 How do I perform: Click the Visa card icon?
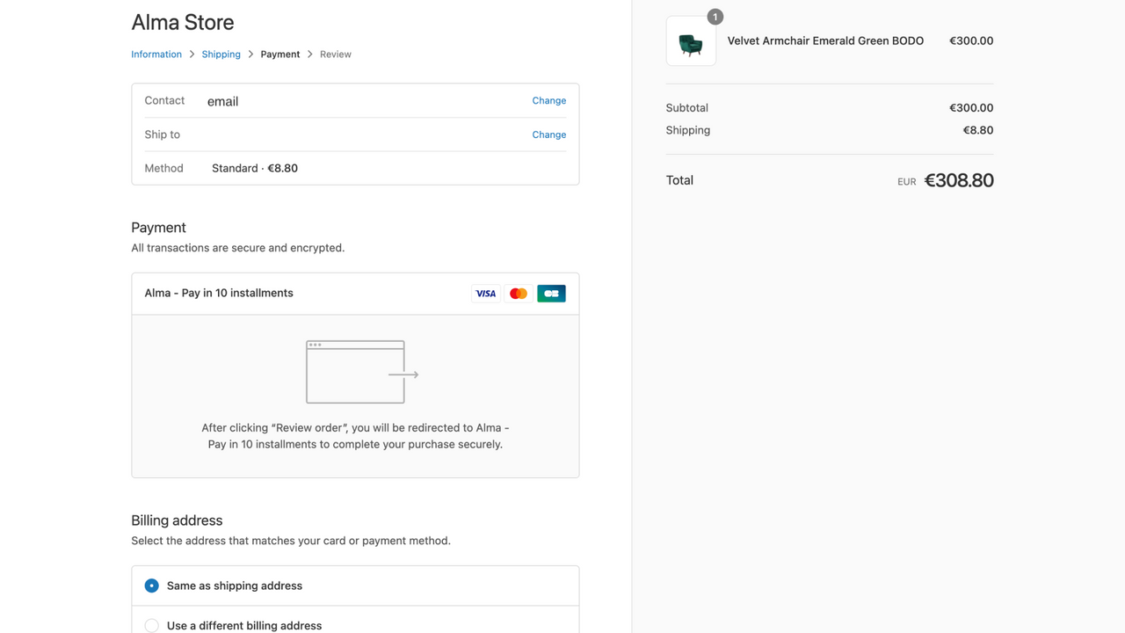(x=486, y=294)
